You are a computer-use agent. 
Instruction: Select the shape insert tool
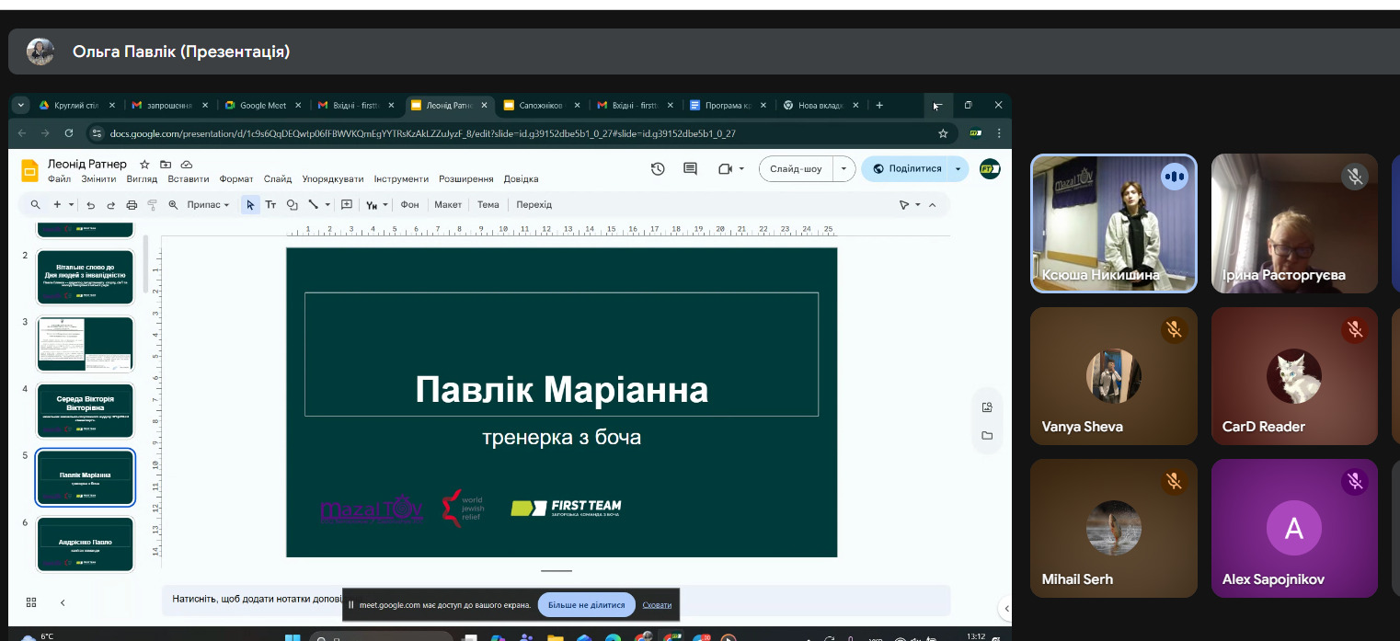click(293, 205)
